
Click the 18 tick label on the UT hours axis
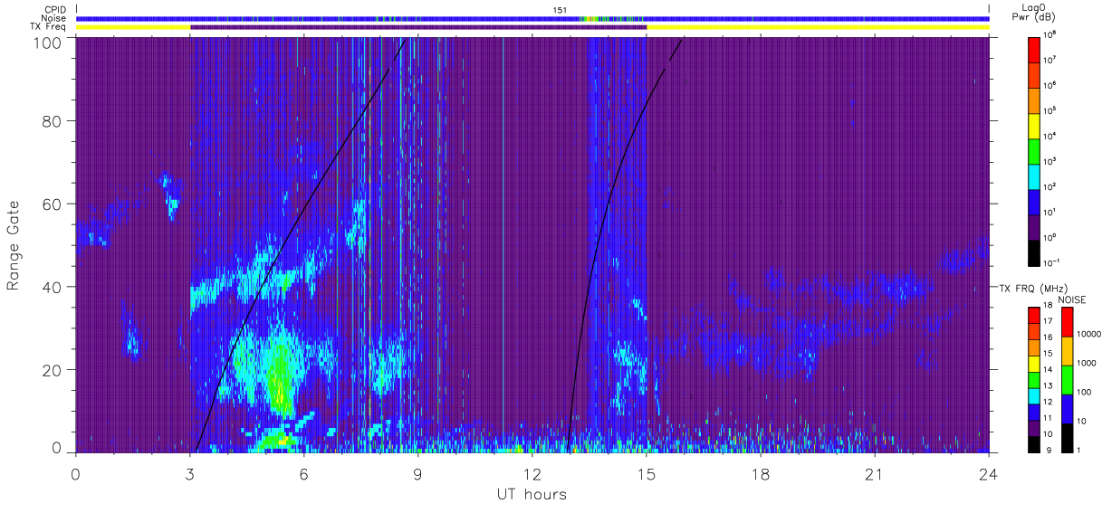(x=760, y=473)
